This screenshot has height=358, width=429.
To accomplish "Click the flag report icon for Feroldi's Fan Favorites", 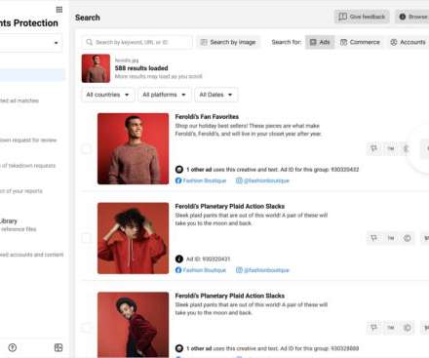I will coord(374,148).
